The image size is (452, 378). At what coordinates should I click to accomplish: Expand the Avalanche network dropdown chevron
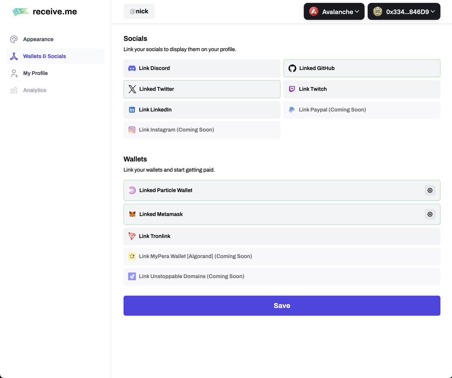[x=357, y=12]
